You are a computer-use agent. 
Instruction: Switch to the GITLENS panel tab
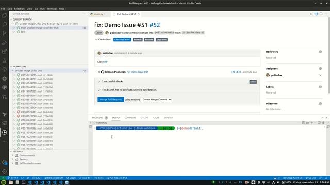pyautogui.click(x=144, y=118)
